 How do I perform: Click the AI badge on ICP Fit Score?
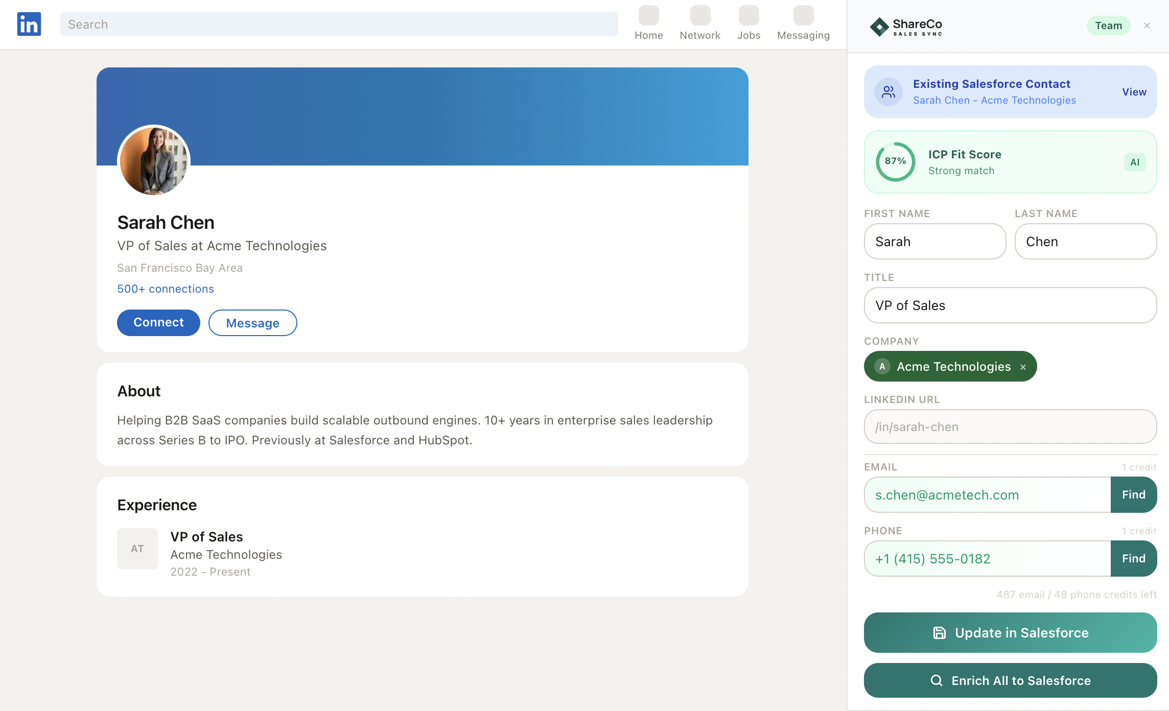click(x=1135, y=162)
